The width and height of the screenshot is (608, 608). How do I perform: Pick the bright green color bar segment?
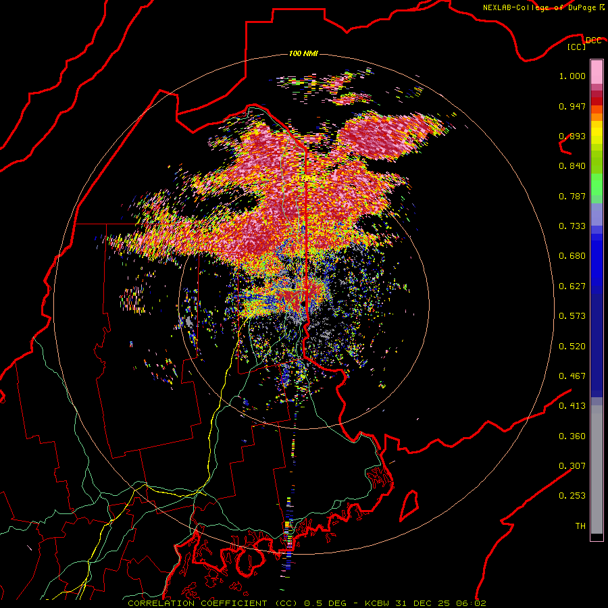point(597,184)
